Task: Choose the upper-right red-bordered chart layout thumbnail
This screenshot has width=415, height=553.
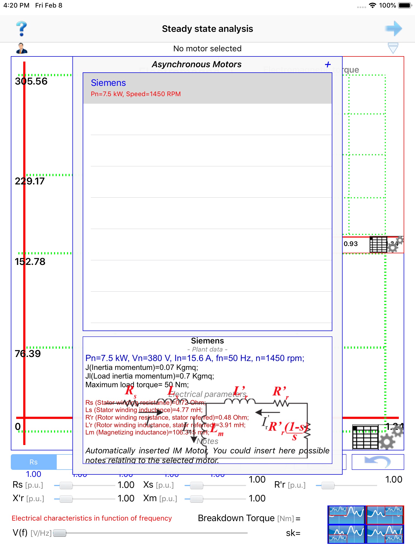Action: coord(385,515)
